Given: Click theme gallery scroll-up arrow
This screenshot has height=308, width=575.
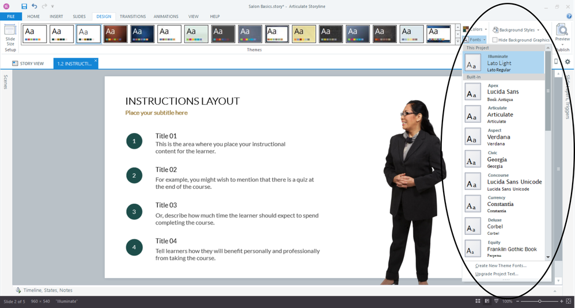Looking at the screenshot, I should (457, 27).
